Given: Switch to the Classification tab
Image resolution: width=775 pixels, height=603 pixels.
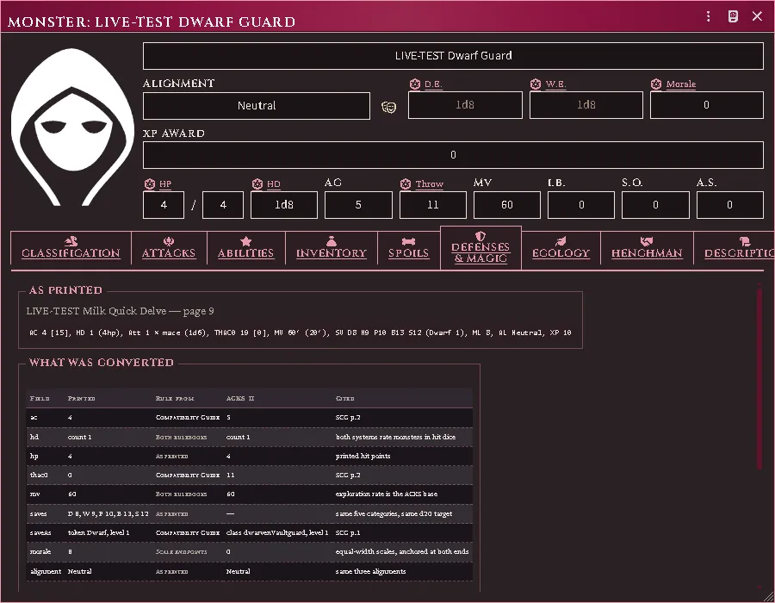Looking at the screenshot, I should pos(71,247).
